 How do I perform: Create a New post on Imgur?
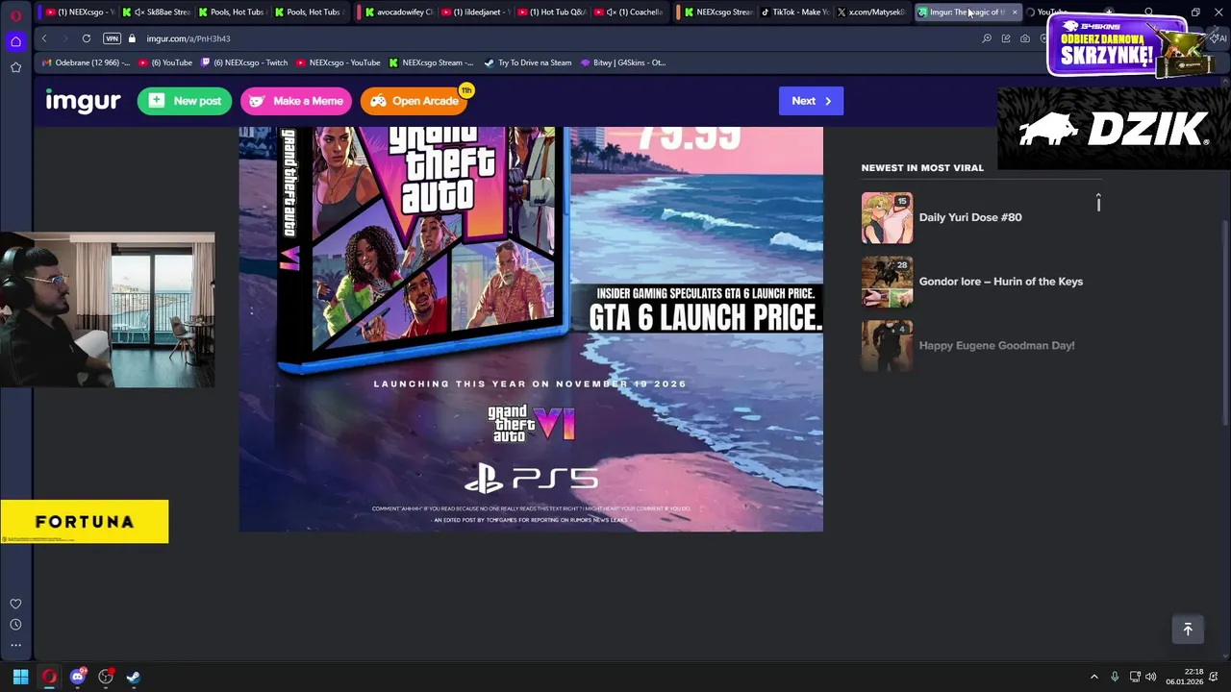[185, 101]
